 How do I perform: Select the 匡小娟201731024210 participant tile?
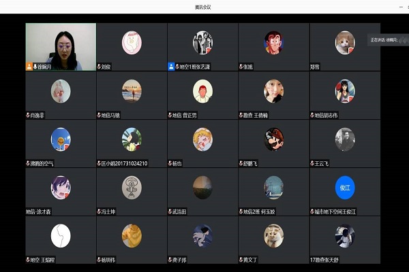tap(132, 143)
